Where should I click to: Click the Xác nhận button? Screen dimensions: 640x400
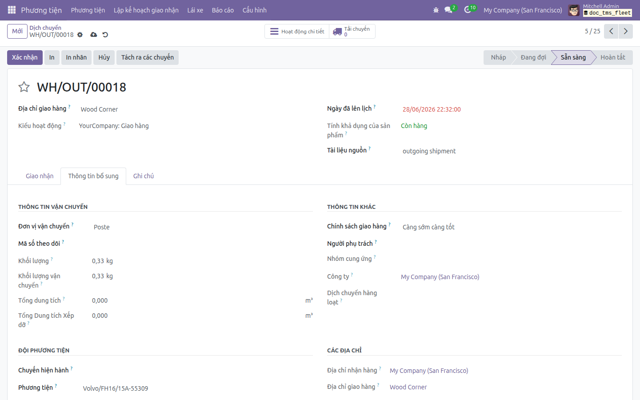click(x=25, y=57)
